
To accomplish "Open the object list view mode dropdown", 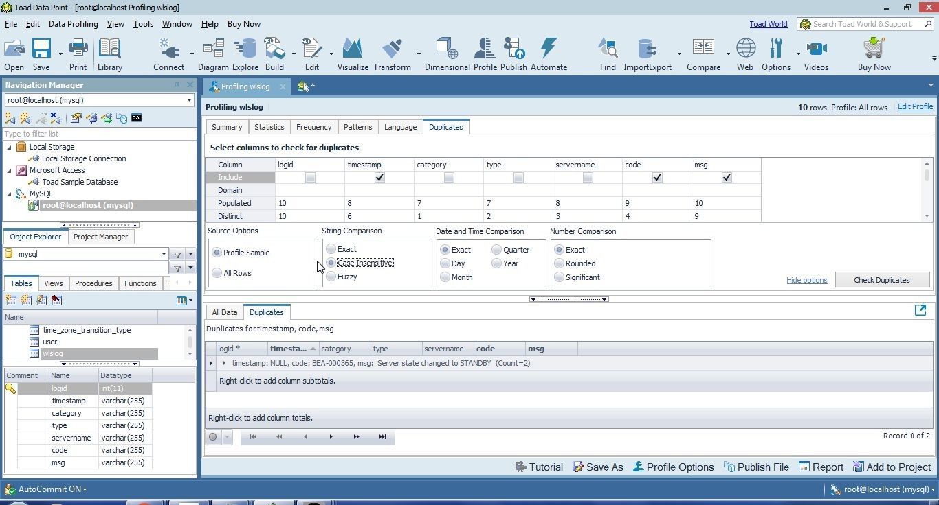I will tap(184, 301).
